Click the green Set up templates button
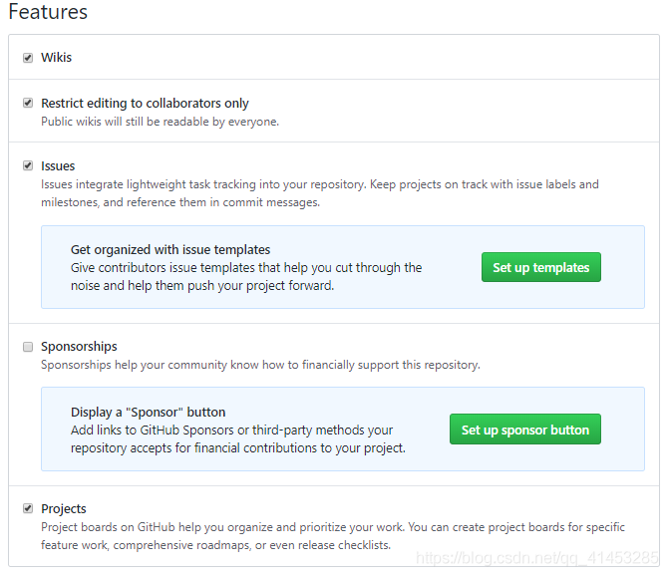668x576 pixels. [x=541, y=267]
